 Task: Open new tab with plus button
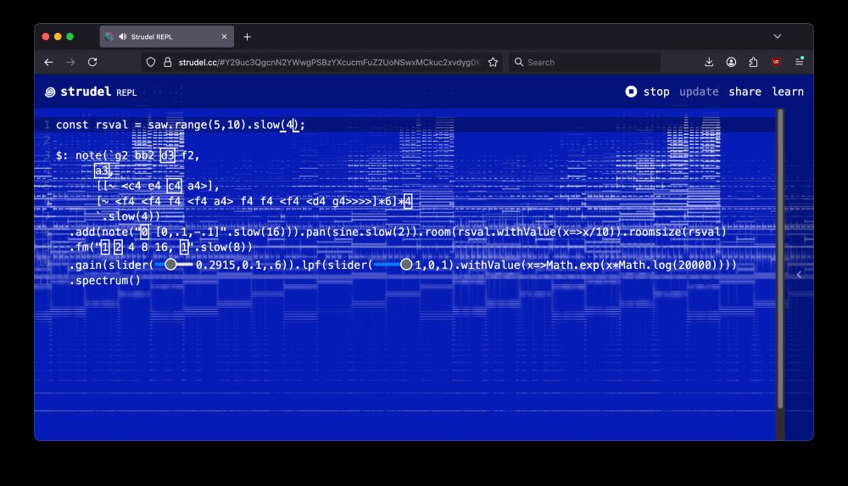pyautogui.click(x=247, y=36)
